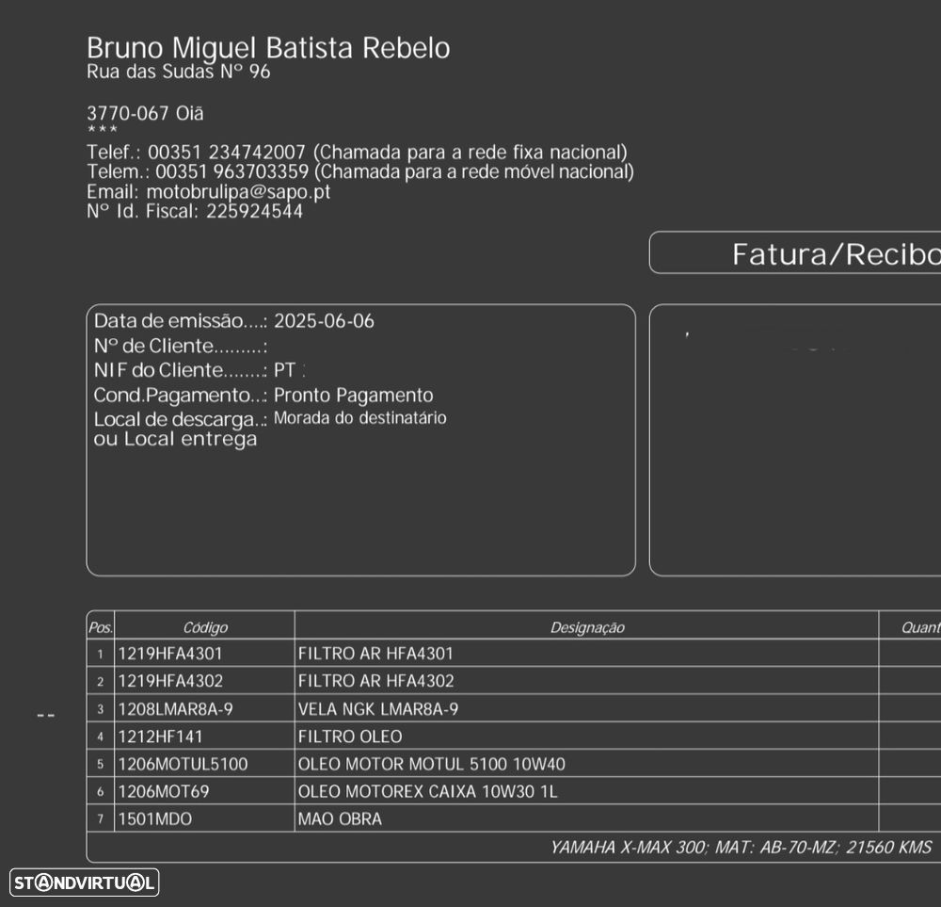Click the name Bruno Miguel Batista Rebelo
Image resolution: width=941 pixels, height=907 pixels.
(x=268, y=48)
